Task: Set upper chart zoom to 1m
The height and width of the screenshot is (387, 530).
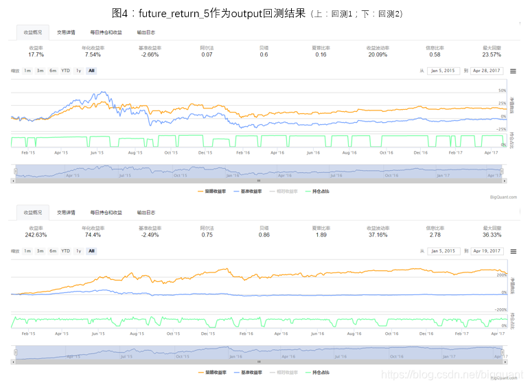Action: (27, 71)
